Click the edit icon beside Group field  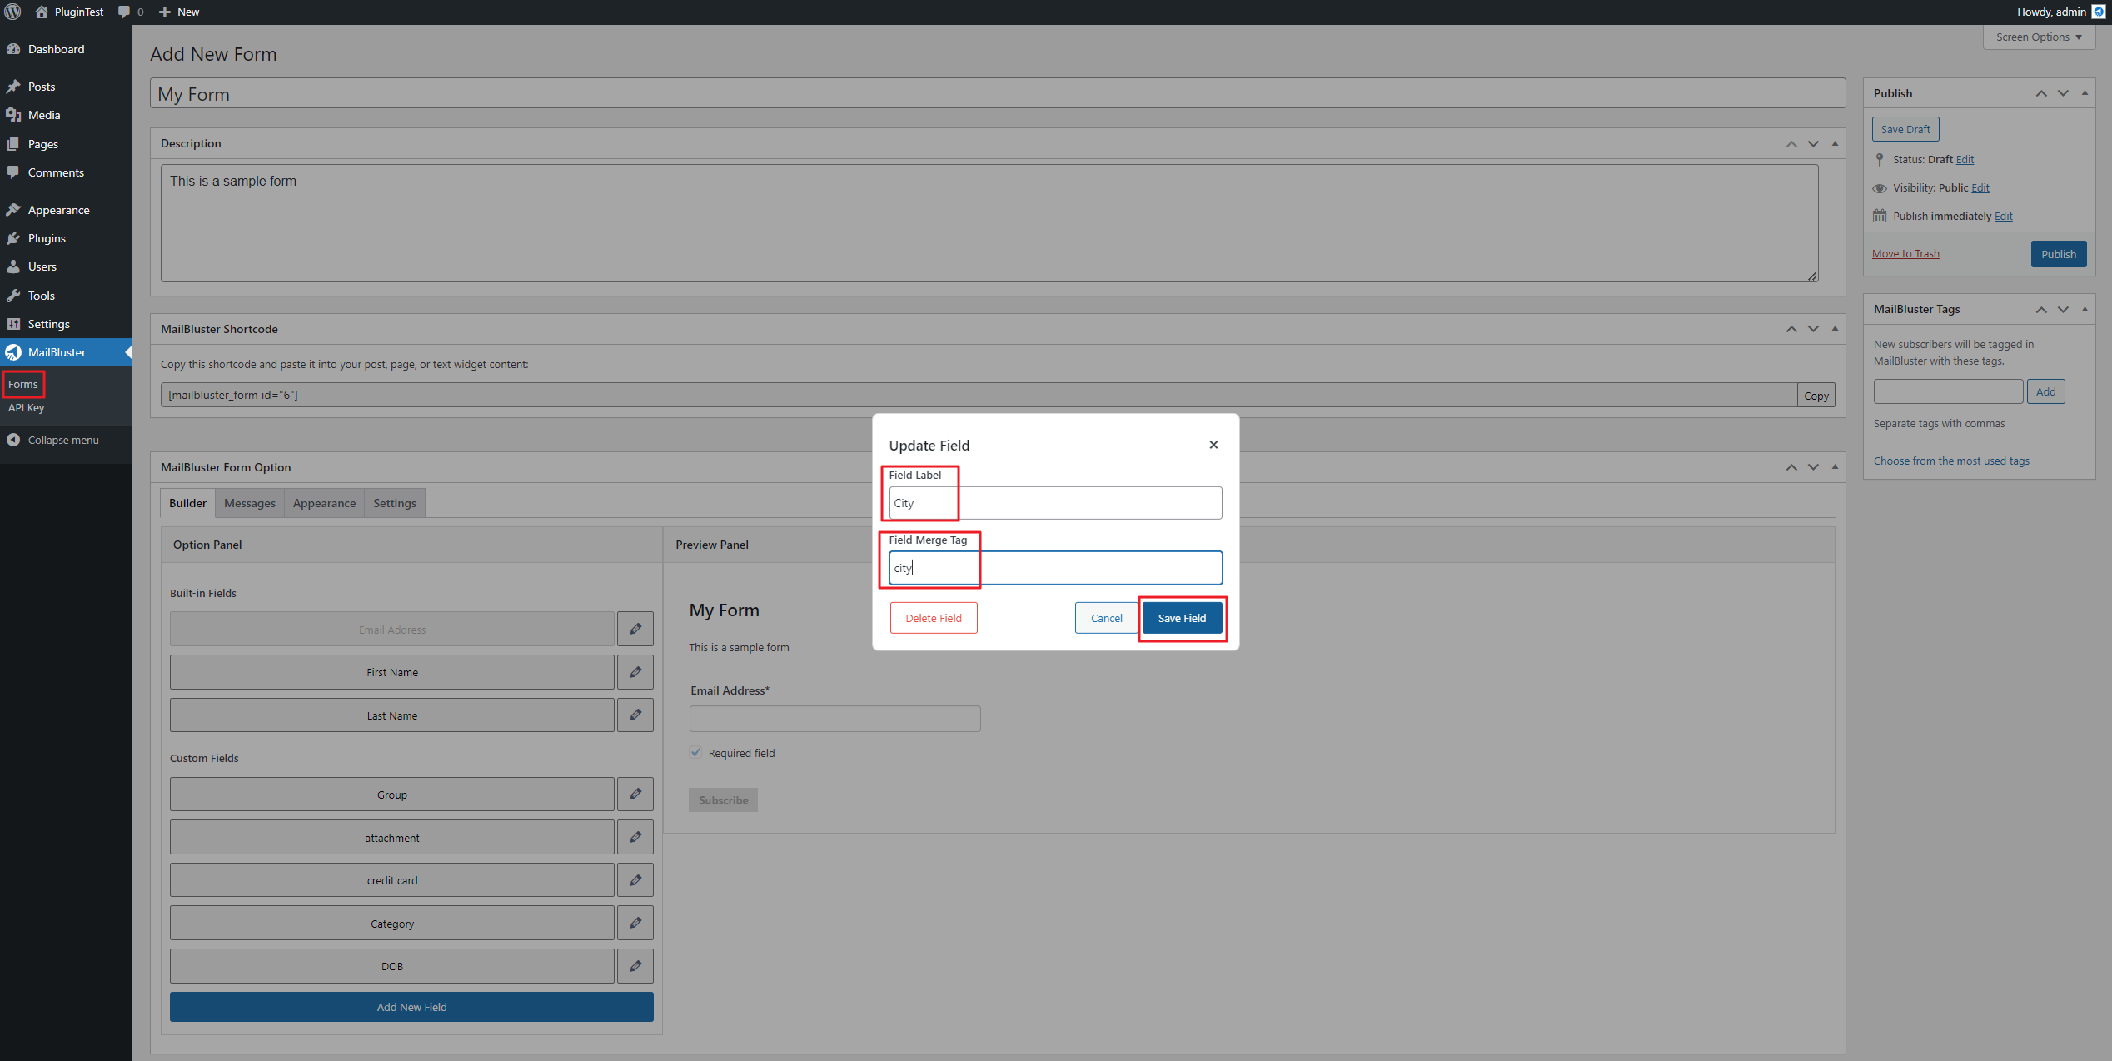click(635, 795)
